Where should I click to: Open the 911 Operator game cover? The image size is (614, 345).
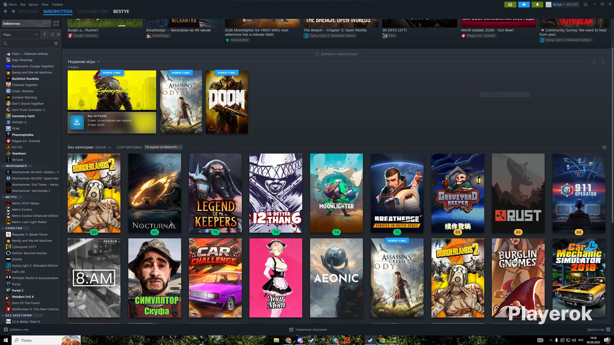pos(579,193)
